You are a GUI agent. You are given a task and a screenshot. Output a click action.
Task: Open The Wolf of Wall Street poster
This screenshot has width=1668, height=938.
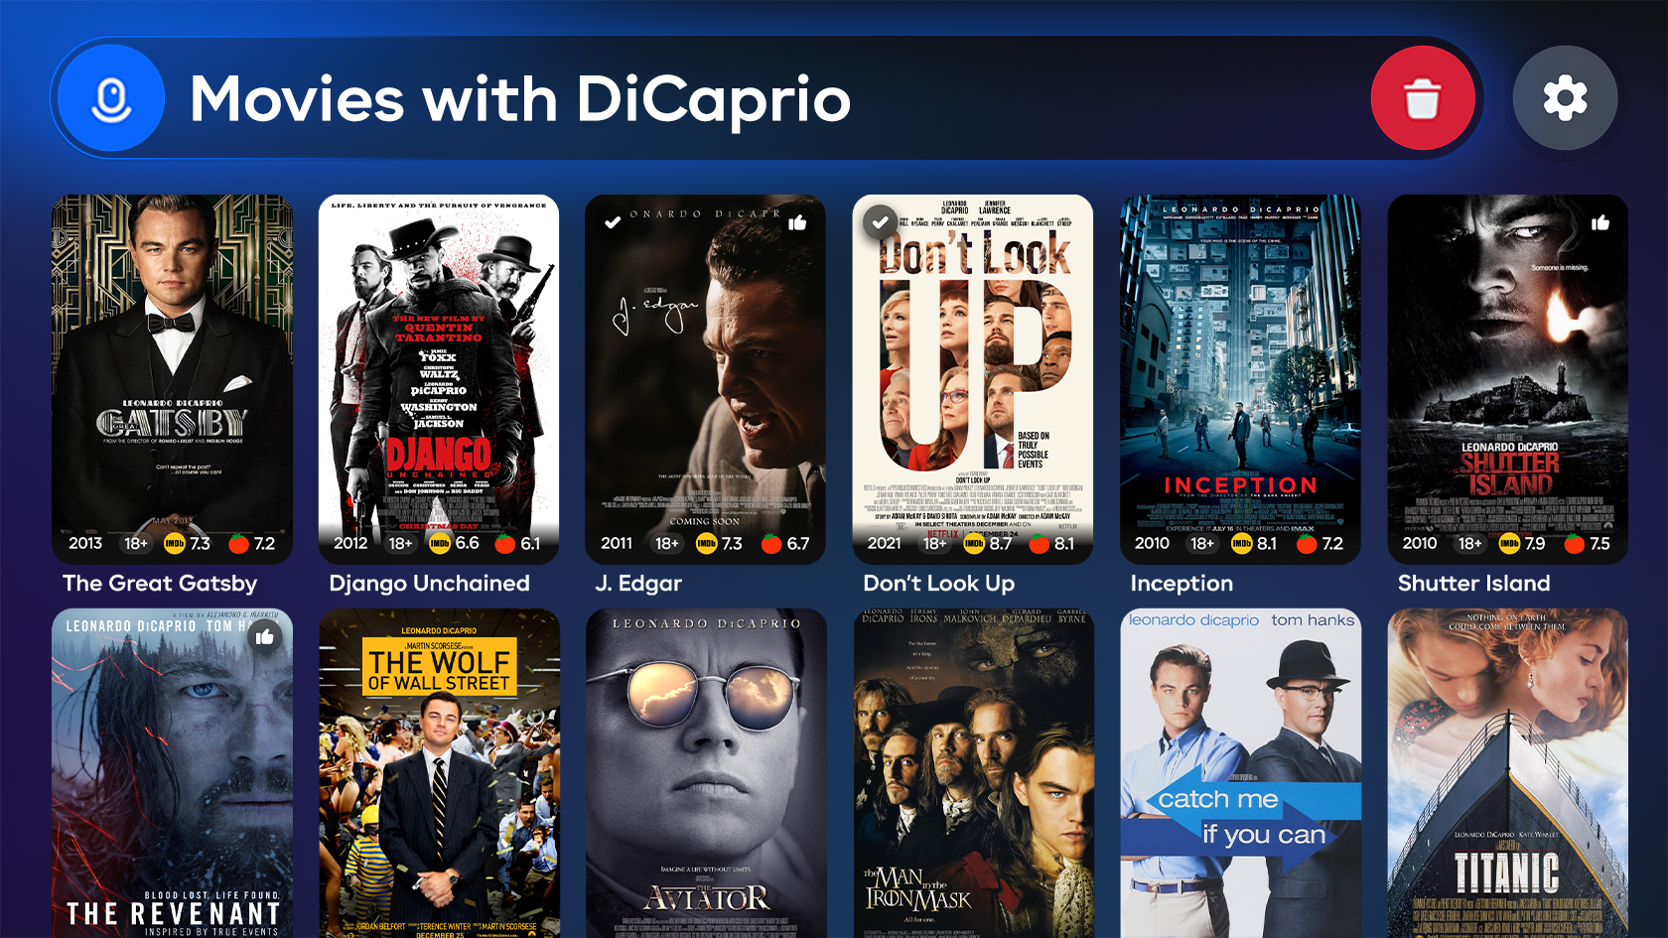(x=439, y=773)
